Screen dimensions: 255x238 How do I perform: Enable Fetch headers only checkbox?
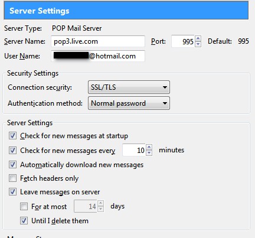[12, 178]
